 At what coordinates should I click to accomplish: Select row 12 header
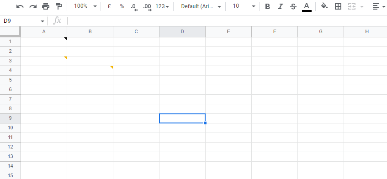[x=11, y=147]
